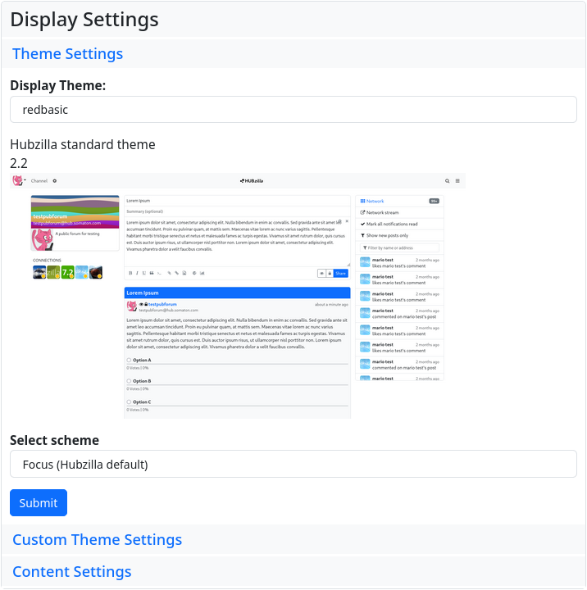Click the search icon in the preview navbar

click(447, 180)
